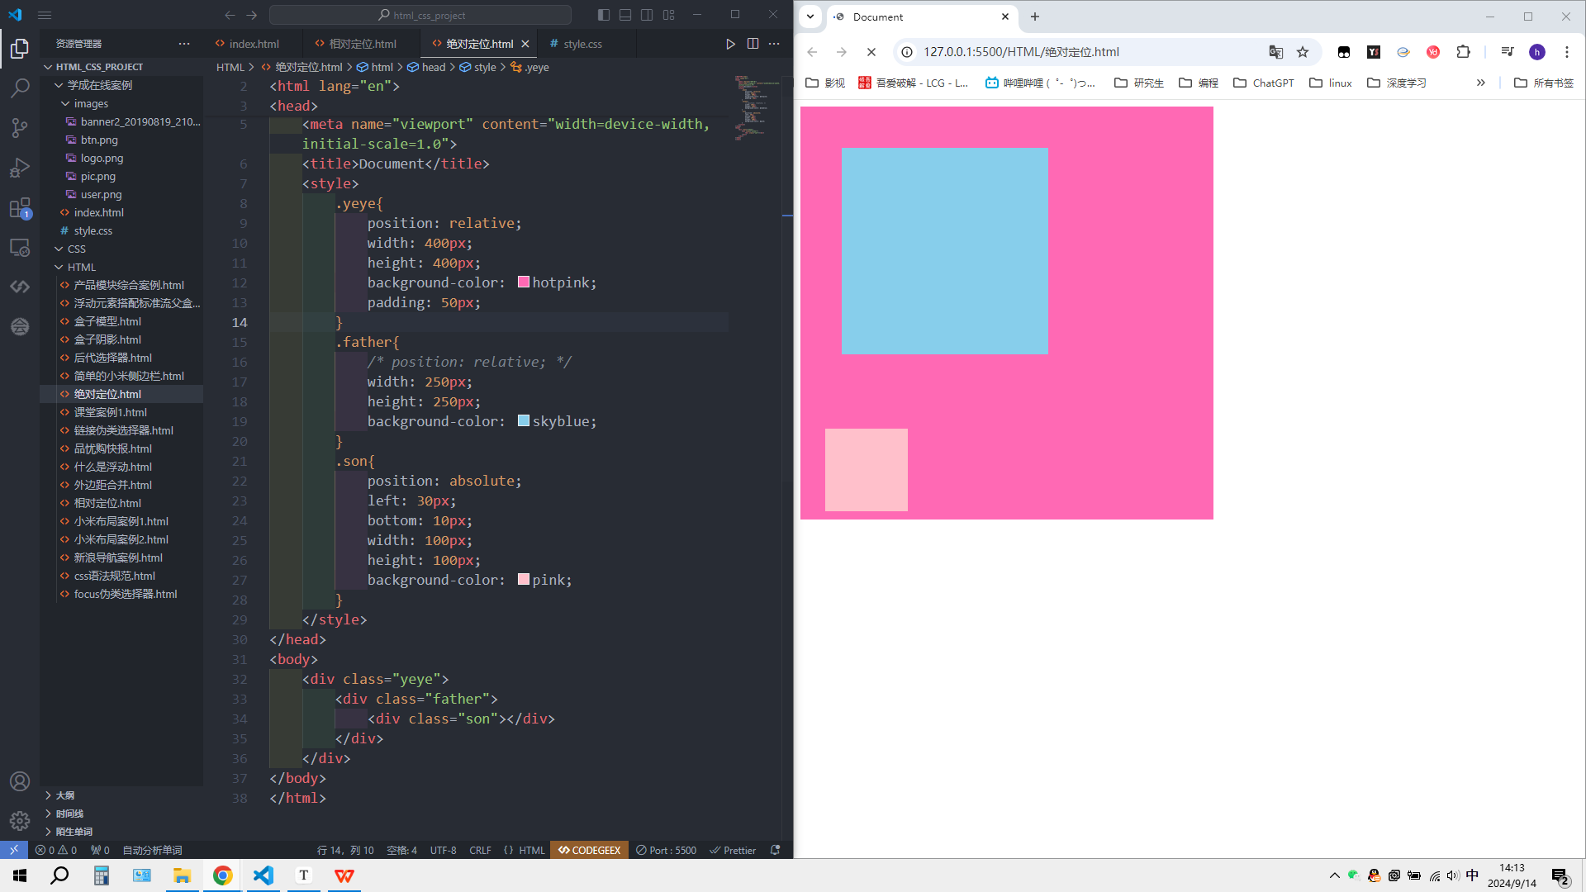Click the Run code play button
The width and height of the screenshot is (1586, 892).
pyautogui.click(x=730, y=44)
